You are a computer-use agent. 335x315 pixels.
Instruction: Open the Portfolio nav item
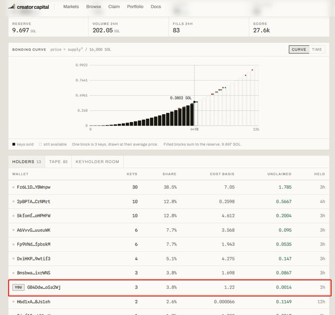point(135,6)
